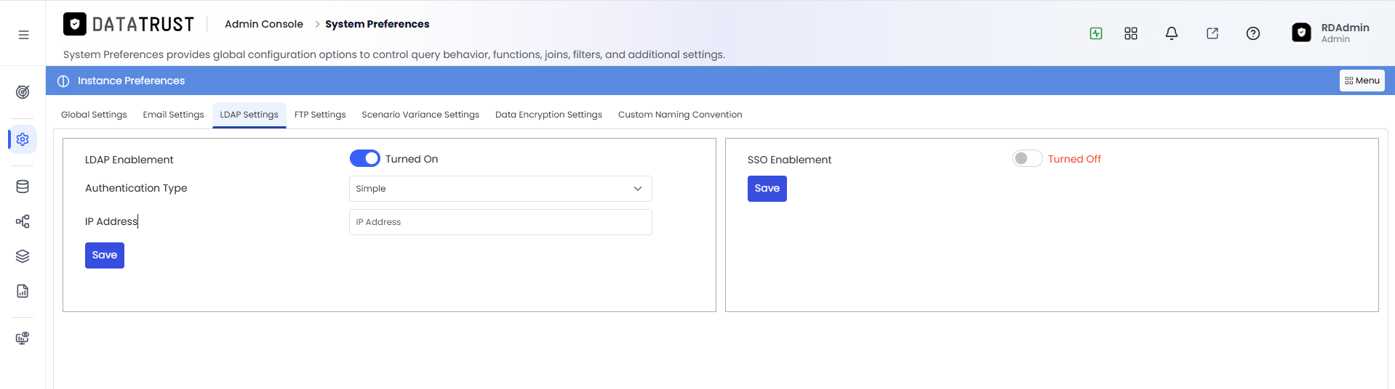Switch to the Email Settings tab
The height and width of the screenshot is (389, 1395).
tap(173, 115)
